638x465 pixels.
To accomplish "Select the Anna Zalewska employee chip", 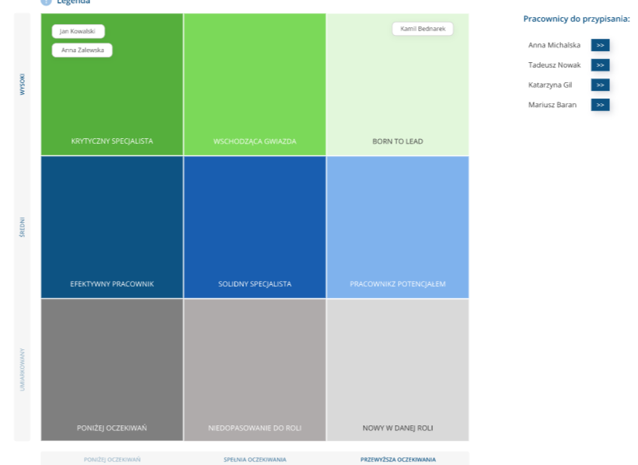I will [82, 50].
